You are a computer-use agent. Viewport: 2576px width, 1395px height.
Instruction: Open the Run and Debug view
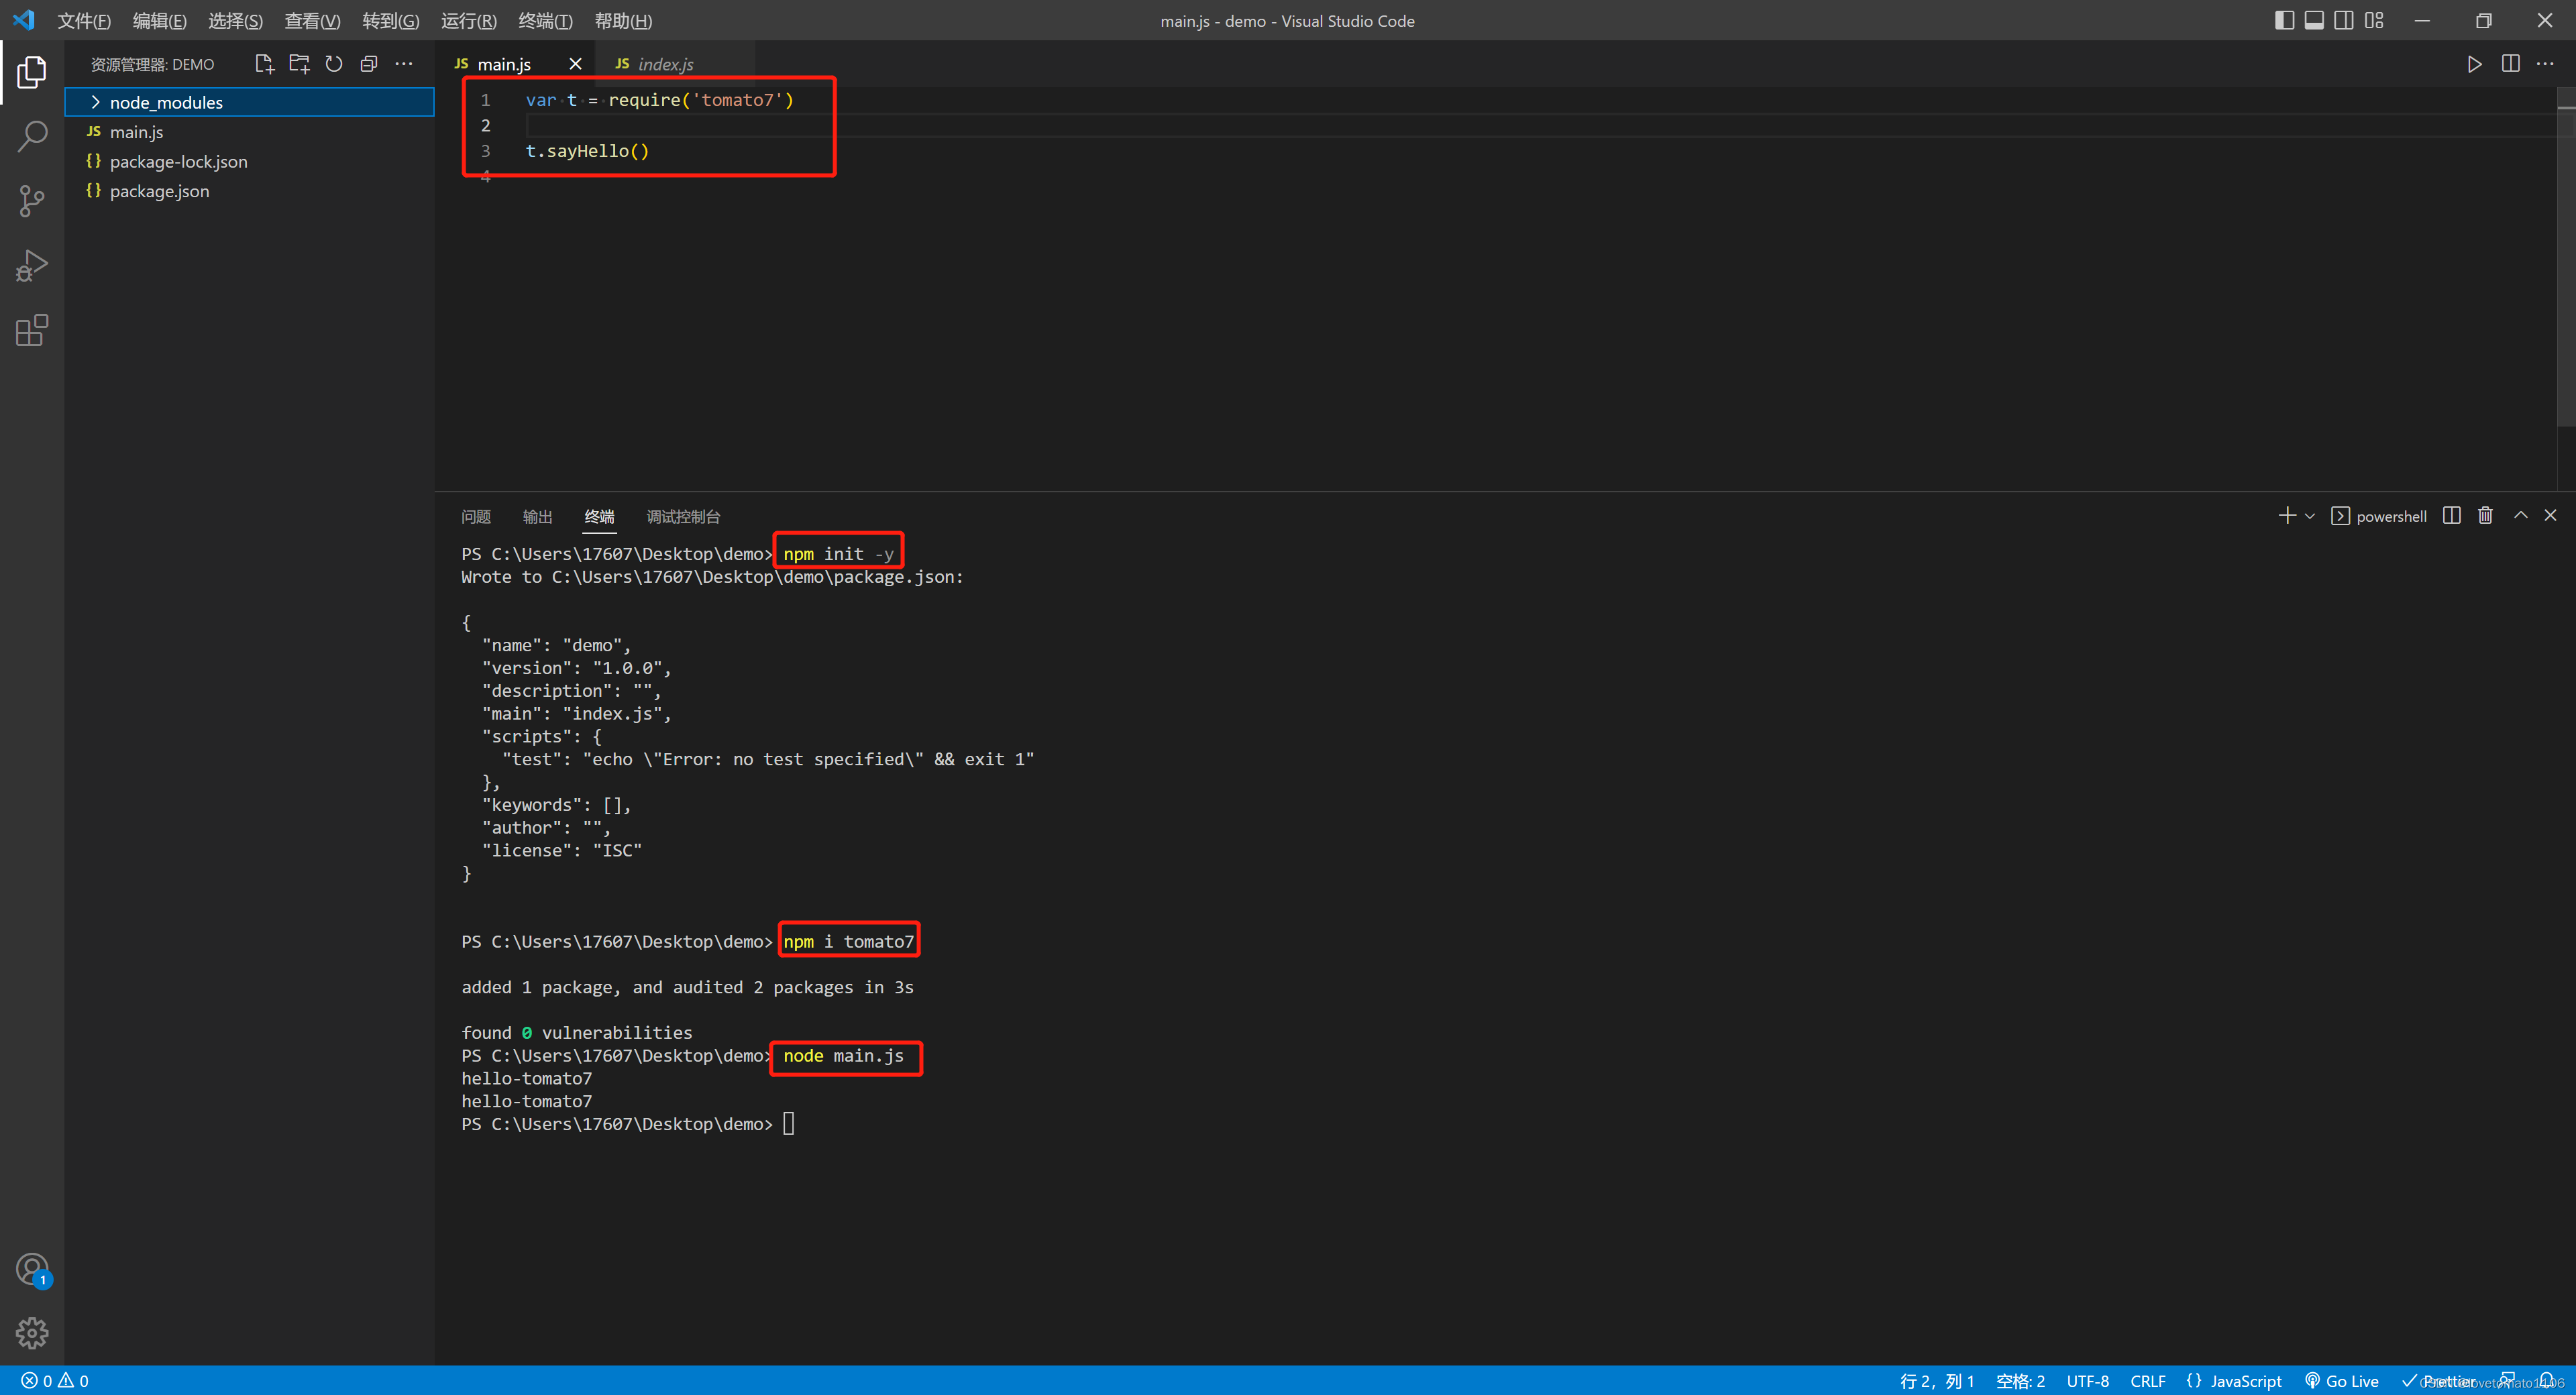(x=32, y=266)
